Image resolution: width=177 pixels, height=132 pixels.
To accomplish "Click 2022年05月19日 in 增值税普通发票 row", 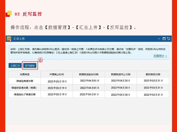I will point(57,82).
